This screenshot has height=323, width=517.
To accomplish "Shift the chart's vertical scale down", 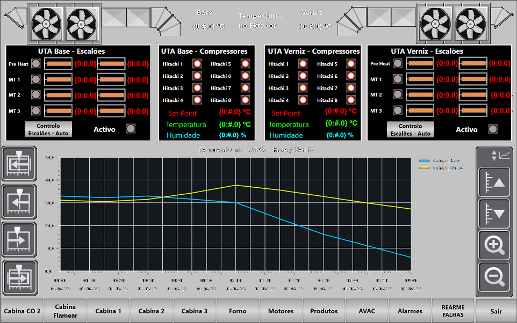I will (494, 214).
